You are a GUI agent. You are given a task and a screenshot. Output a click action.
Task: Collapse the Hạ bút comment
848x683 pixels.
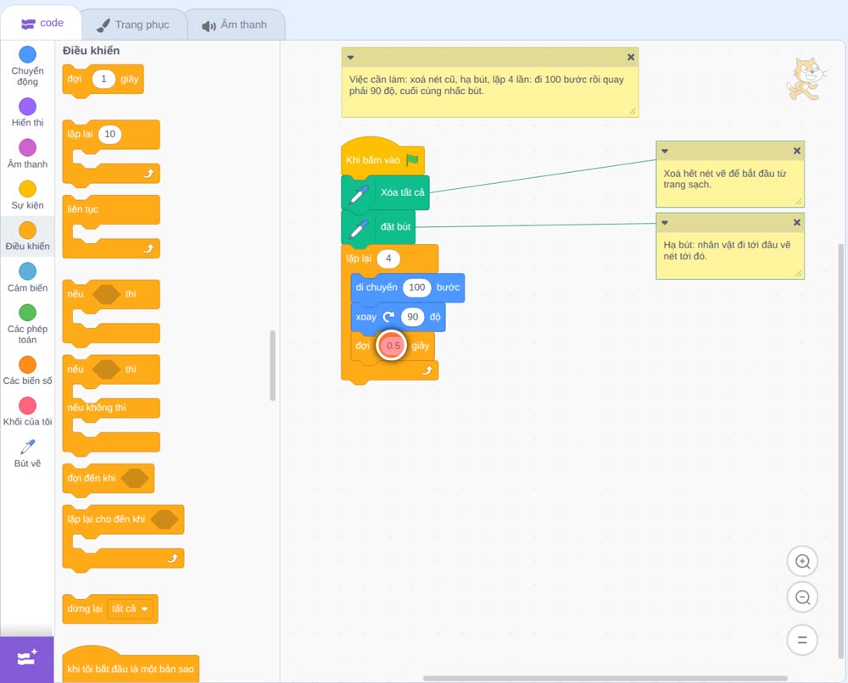pos(665,223)
